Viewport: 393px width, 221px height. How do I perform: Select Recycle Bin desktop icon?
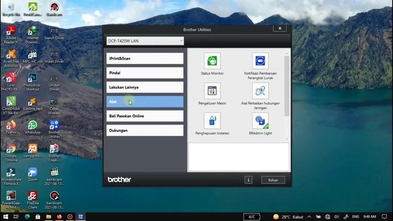point(11,10)
